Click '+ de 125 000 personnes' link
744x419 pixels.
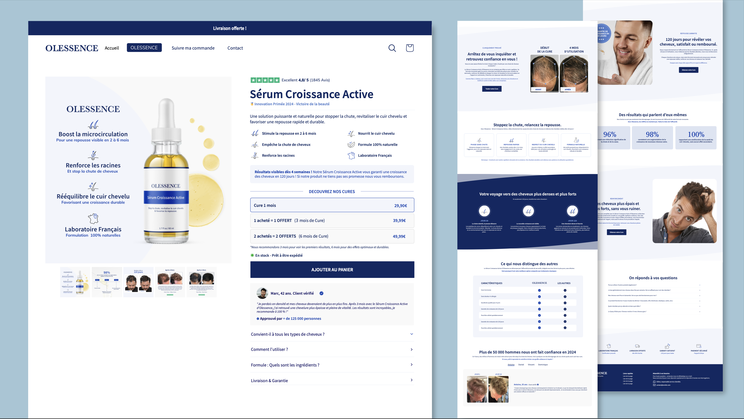(x=302, y=318)
